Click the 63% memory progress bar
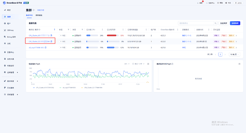This screenshot has height=133, width=246. tap(113, 47)
